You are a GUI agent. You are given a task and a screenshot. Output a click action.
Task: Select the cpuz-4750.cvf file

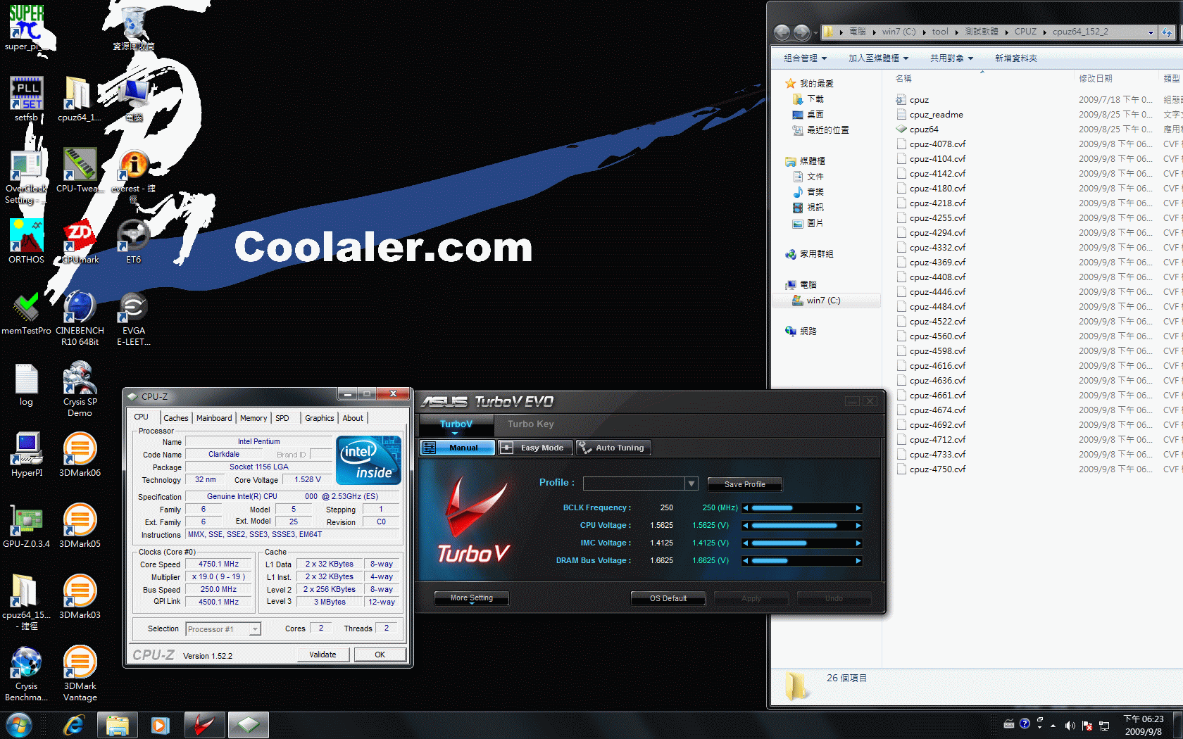(937, 469)
